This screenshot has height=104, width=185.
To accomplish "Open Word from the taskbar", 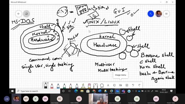I will coord(100,91).
